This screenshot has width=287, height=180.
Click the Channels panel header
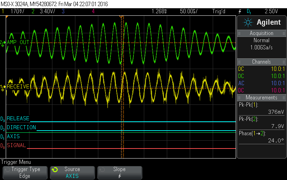(261, 62)
